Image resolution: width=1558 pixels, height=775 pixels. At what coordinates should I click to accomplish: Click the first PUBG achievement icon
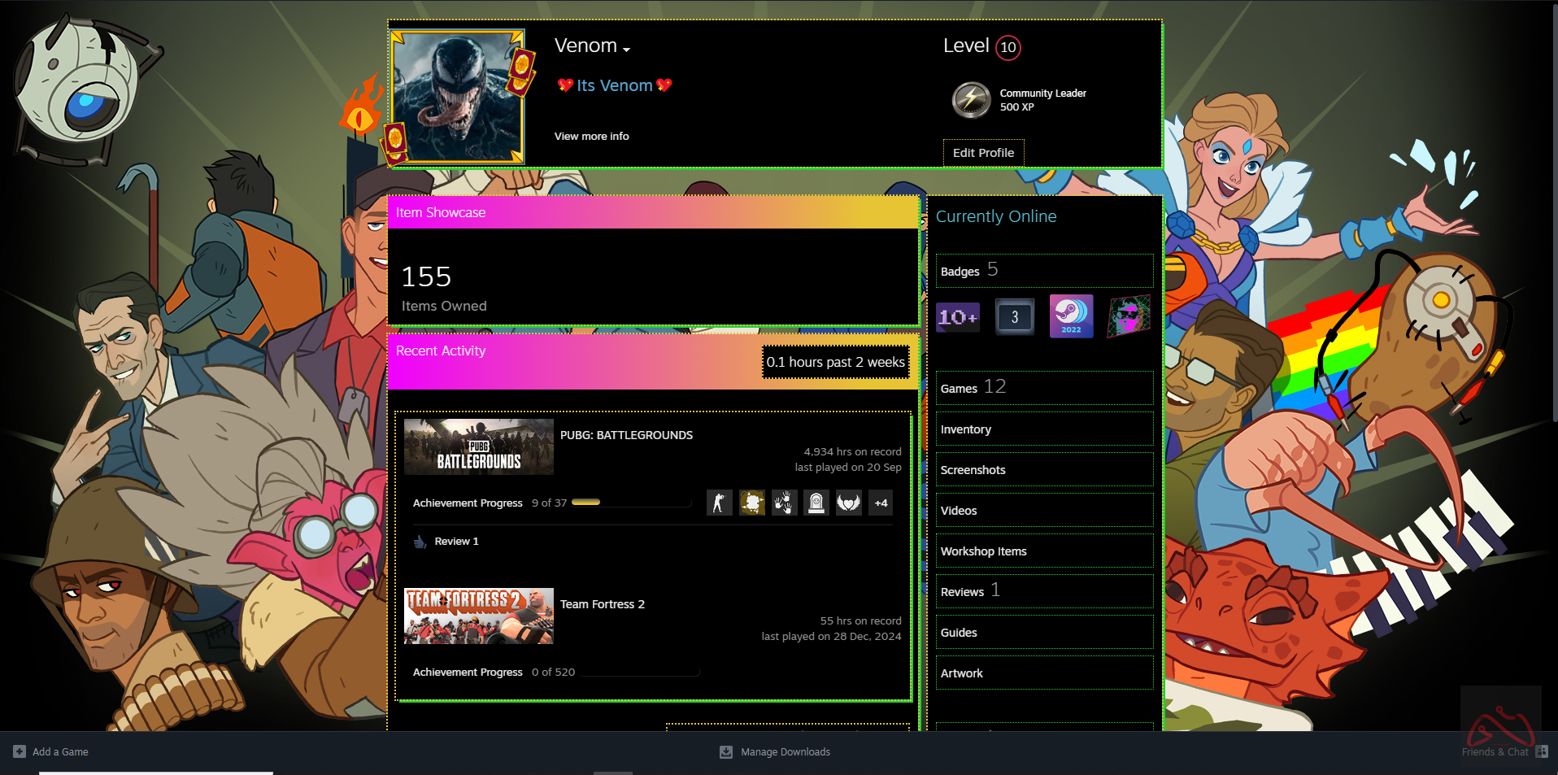[719, 503]
